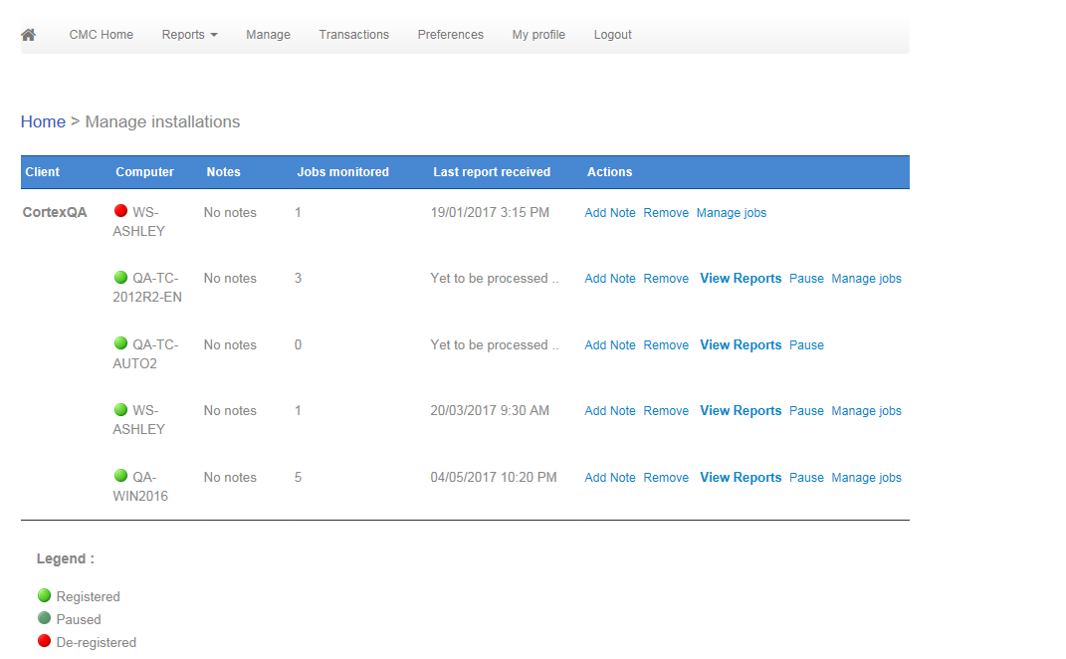Manage jobs for the 19/01/2017 row
Image resolution: width=1066 pixels, height=659 pixels.
click(732, 213)
